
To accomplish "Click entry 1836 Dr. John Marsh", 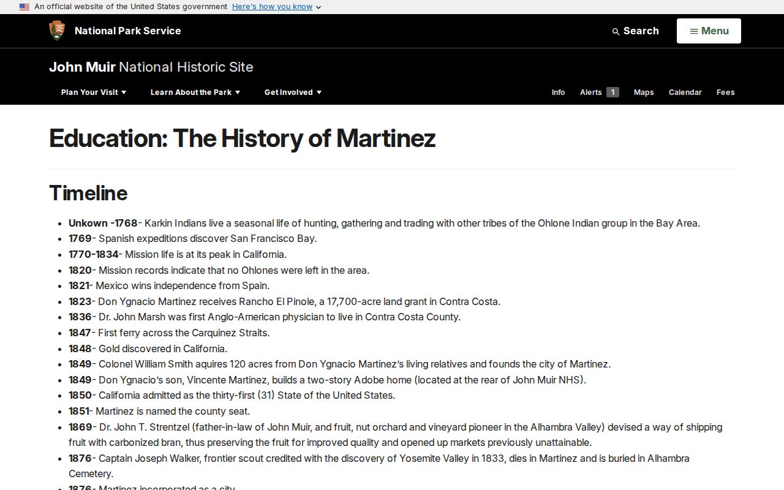I will [265, 317].
